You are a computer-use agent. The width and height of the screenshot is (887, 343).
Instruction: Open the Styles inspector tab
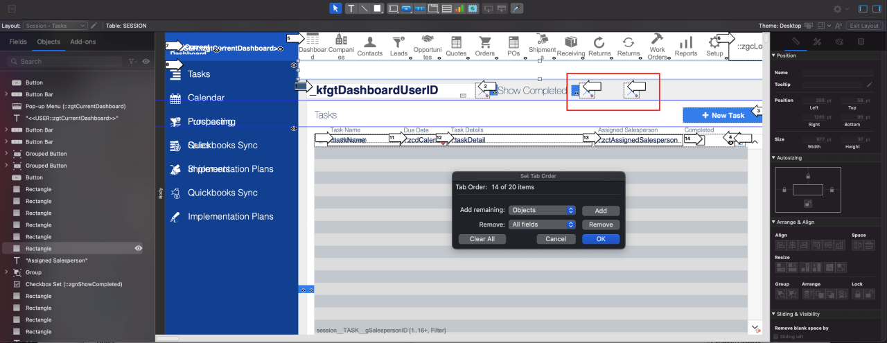pyautogui.click(x=818, y=42)
